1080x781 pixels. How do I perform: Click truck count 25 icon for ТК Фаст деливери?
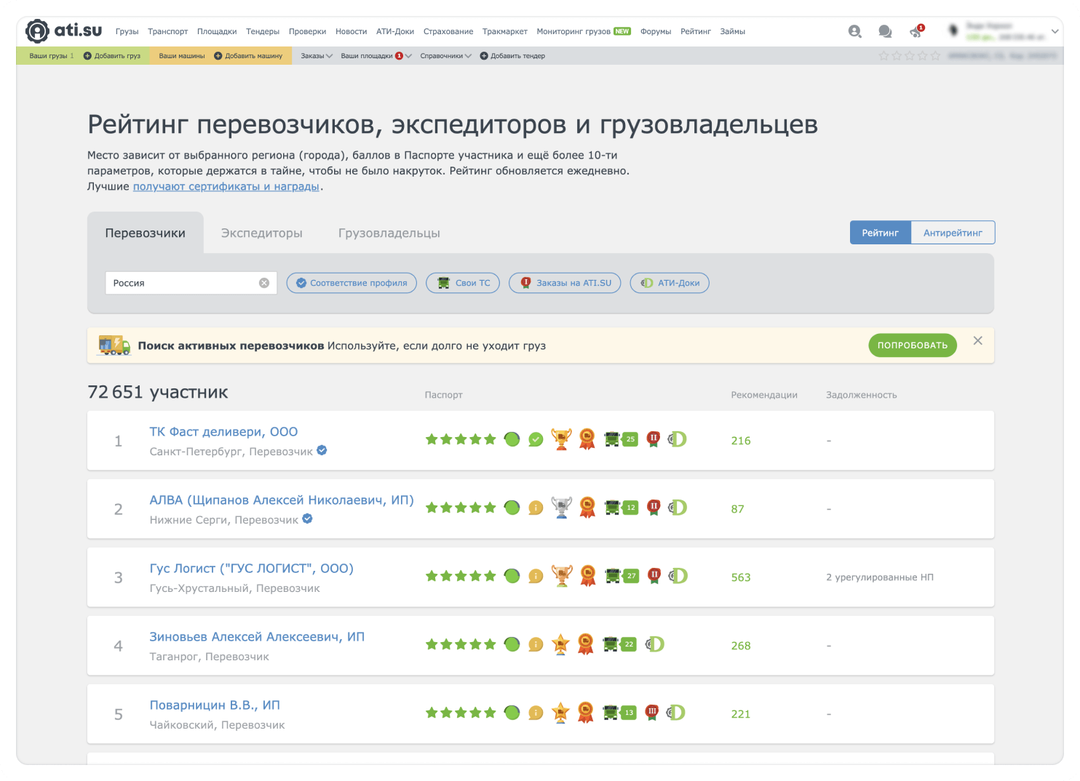621,439
